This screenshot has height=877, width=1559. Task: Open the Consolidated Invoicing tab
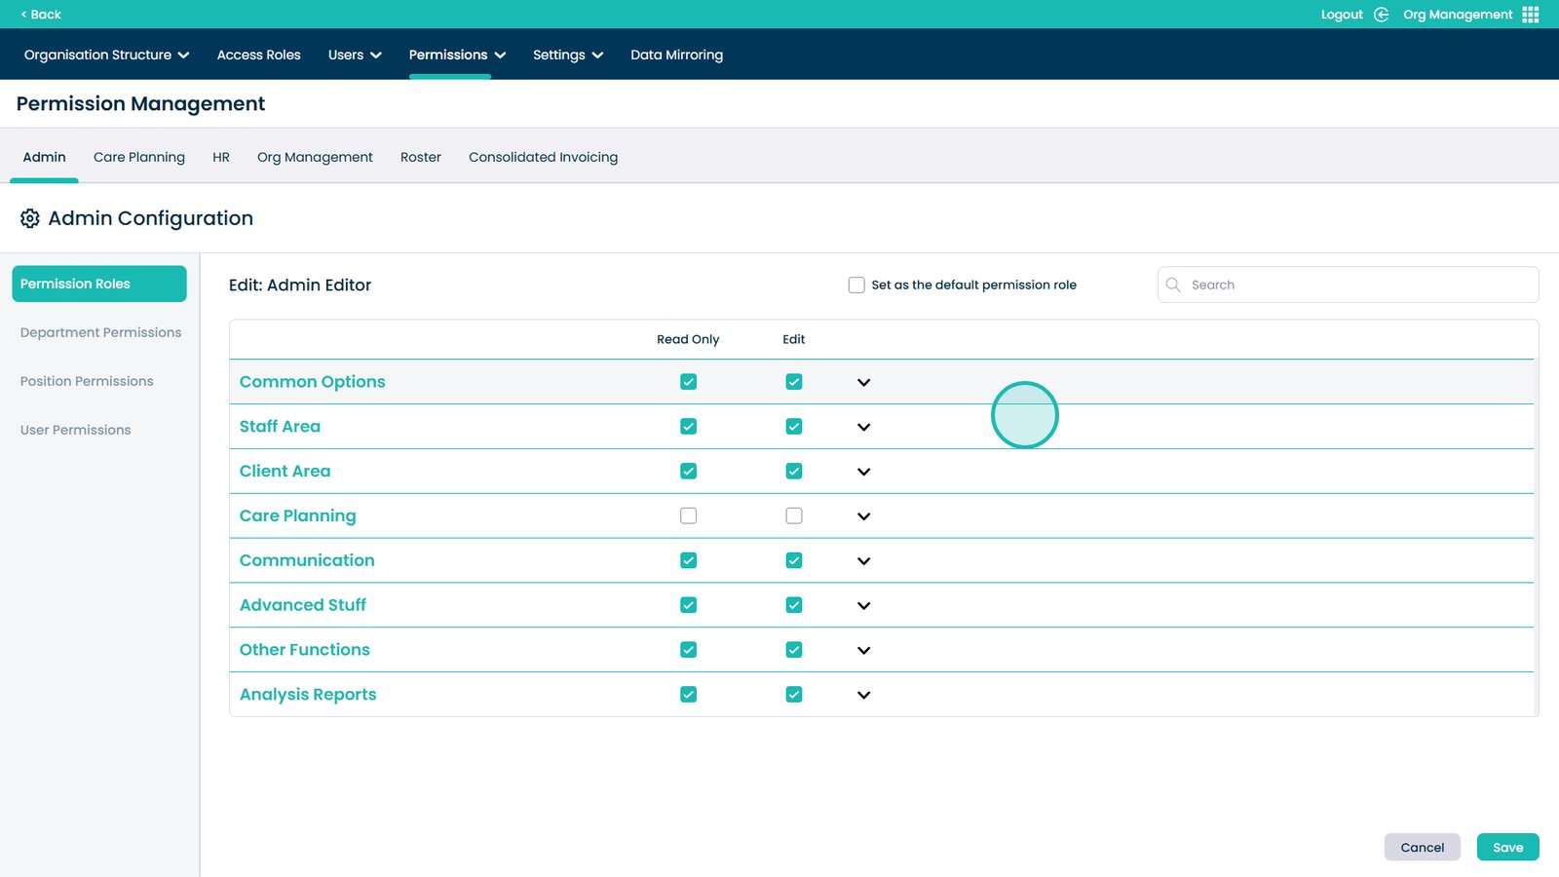tap(543, 157)
